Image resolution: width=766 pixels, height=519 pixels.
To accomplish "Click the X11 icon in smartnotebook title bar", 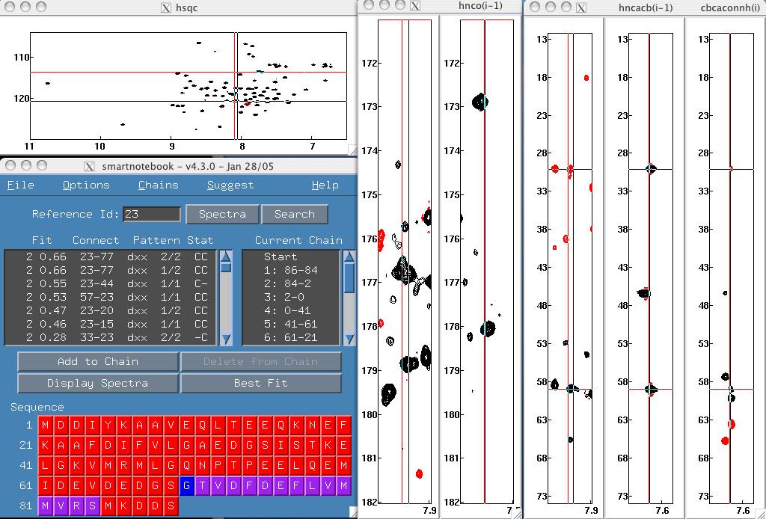I will click(89, 167).
